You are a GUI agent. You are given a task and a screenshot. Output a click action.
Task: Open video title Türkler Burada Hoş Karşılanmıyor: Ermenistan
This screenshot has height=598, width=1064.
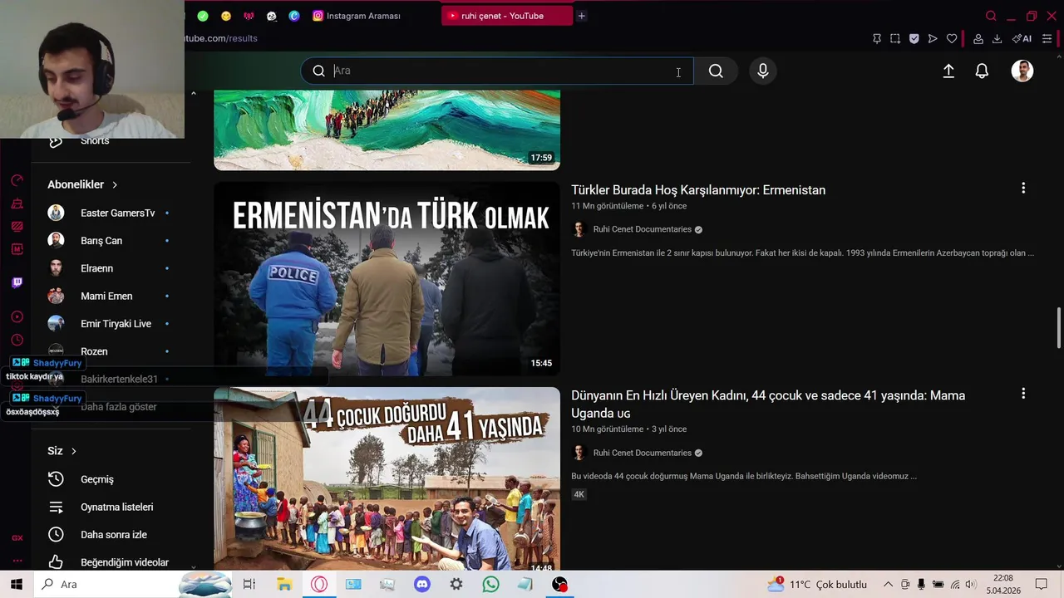coord(698,190)
